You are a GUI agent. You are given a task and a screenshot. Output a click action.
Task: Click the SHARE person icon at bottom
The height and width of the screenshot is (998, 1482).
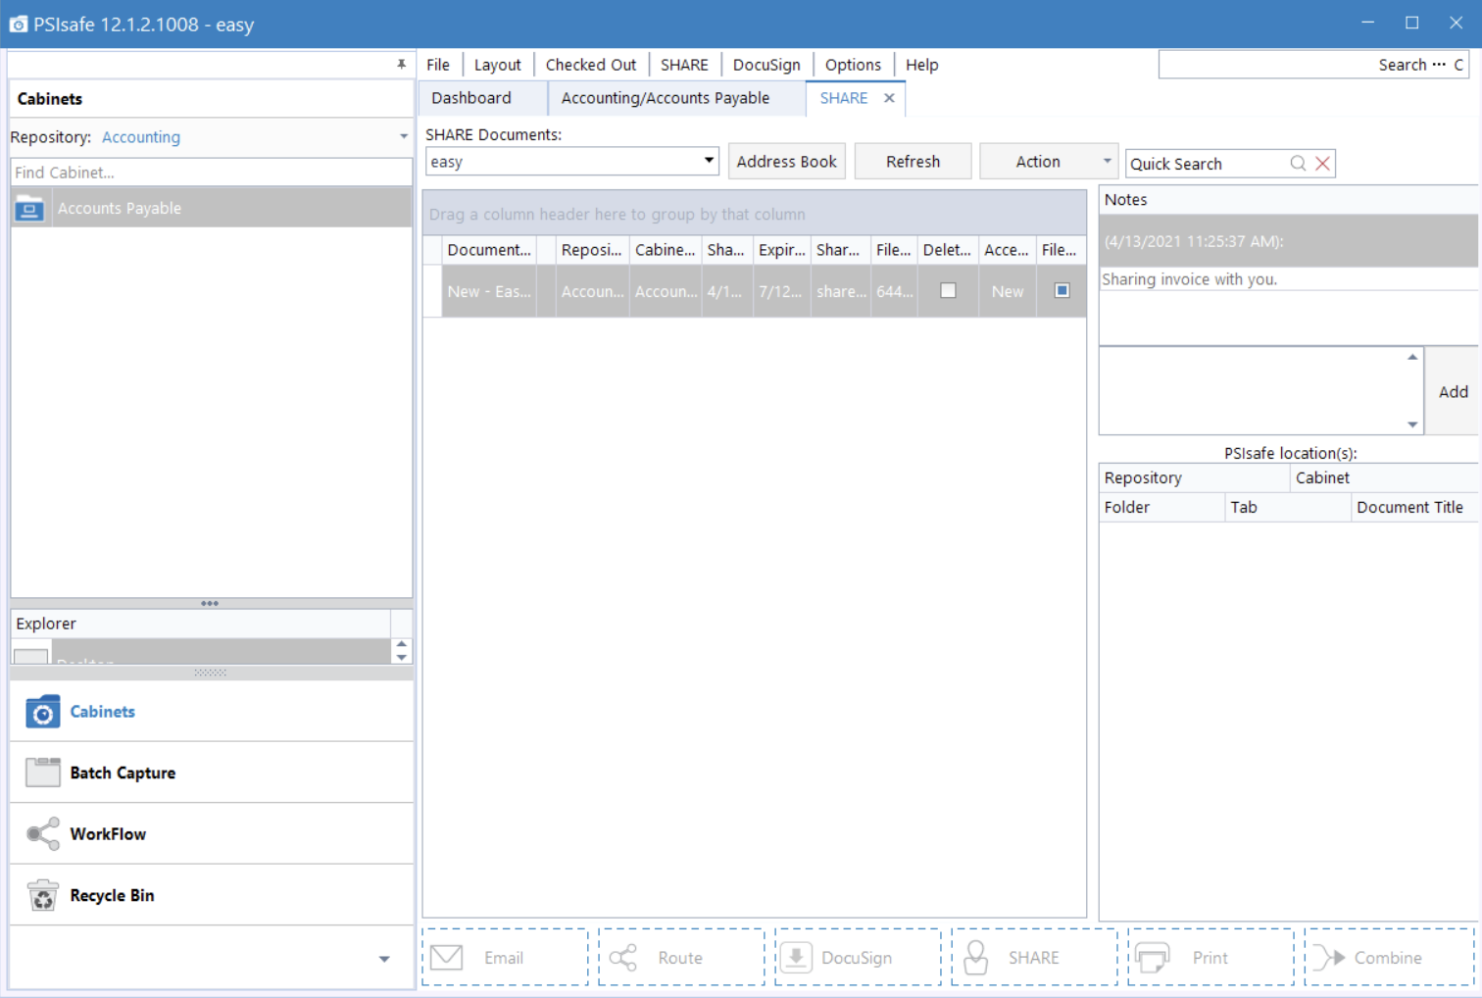(976, 957)
